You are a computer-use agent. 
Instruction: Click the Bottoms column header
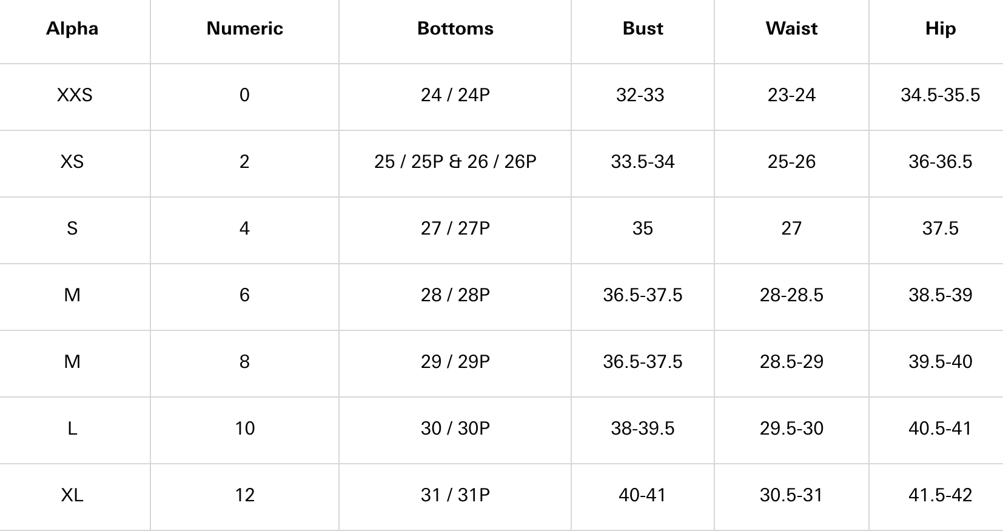[455, 28]
